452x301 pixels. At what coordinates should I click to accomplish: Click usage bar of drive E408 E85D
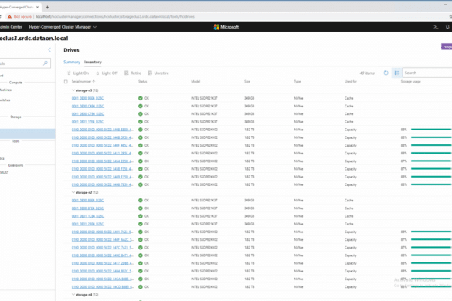[x=431, y=130]
